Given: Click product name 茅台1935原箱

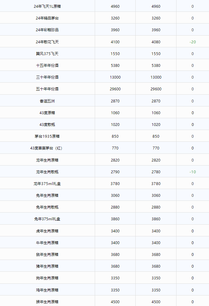Looking at the screenshot, I should point(47,136).
